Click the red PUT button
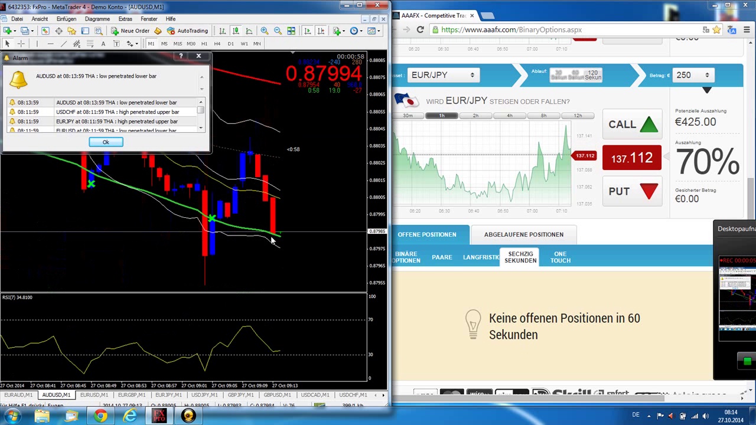 (x=632, y=191)
